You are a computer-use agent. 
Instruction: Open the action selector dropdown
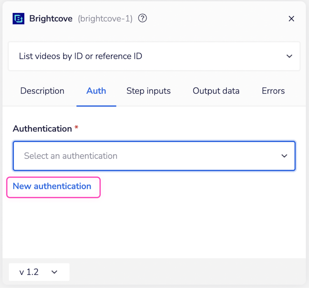point(289,56)
